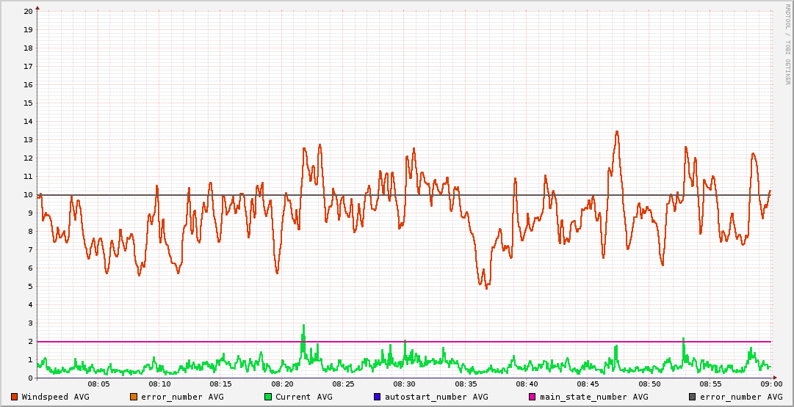Image resolution: width=794 pixels, height=407 pixels.
Task: Click the 09:00 time axis label
Action: tap(770, 384)
